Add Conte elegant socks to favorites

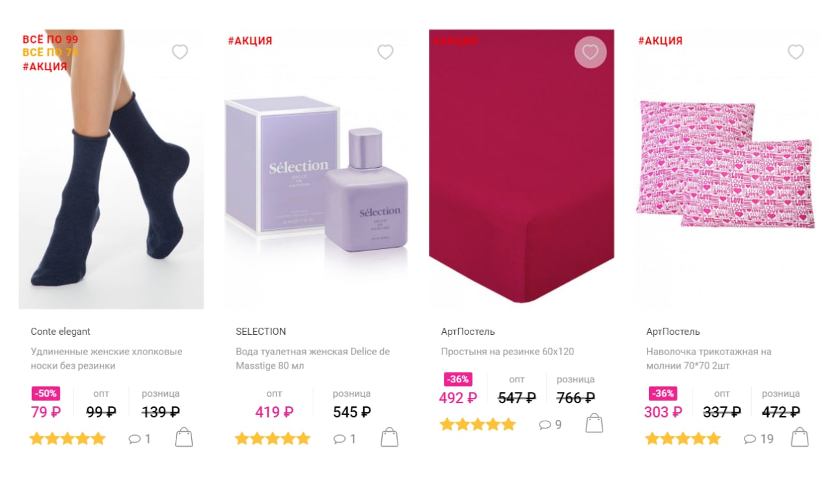[180, 52]
